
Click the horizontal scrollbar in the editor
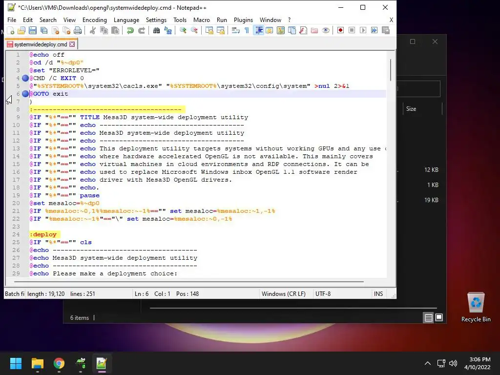pos(189,282)
